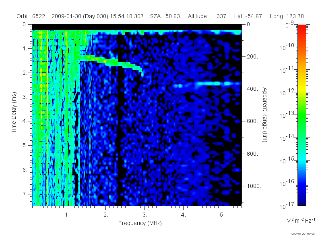Click the 10^-9 color scale label
This screenshot has width=322, height=242.
click(x=288, y=25)
